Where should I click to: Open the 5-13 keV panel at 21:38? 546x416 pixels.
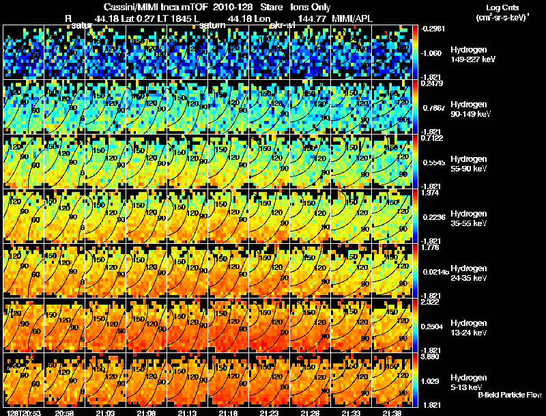click(x=392, y=380)
